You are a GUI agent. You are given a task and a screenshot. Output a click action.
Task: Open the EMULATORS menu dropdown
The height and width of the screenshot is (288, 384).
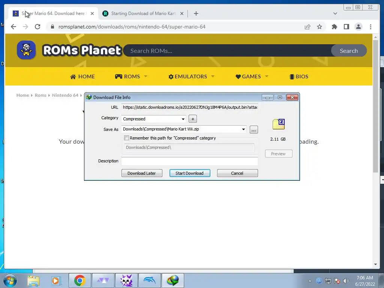(x=191, y=76)
